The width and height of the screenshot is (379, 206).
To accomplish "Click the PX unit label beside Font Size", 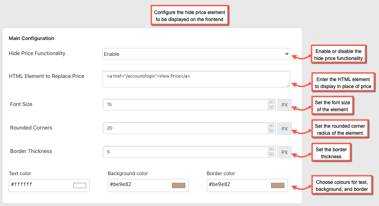I will [284, 105].
